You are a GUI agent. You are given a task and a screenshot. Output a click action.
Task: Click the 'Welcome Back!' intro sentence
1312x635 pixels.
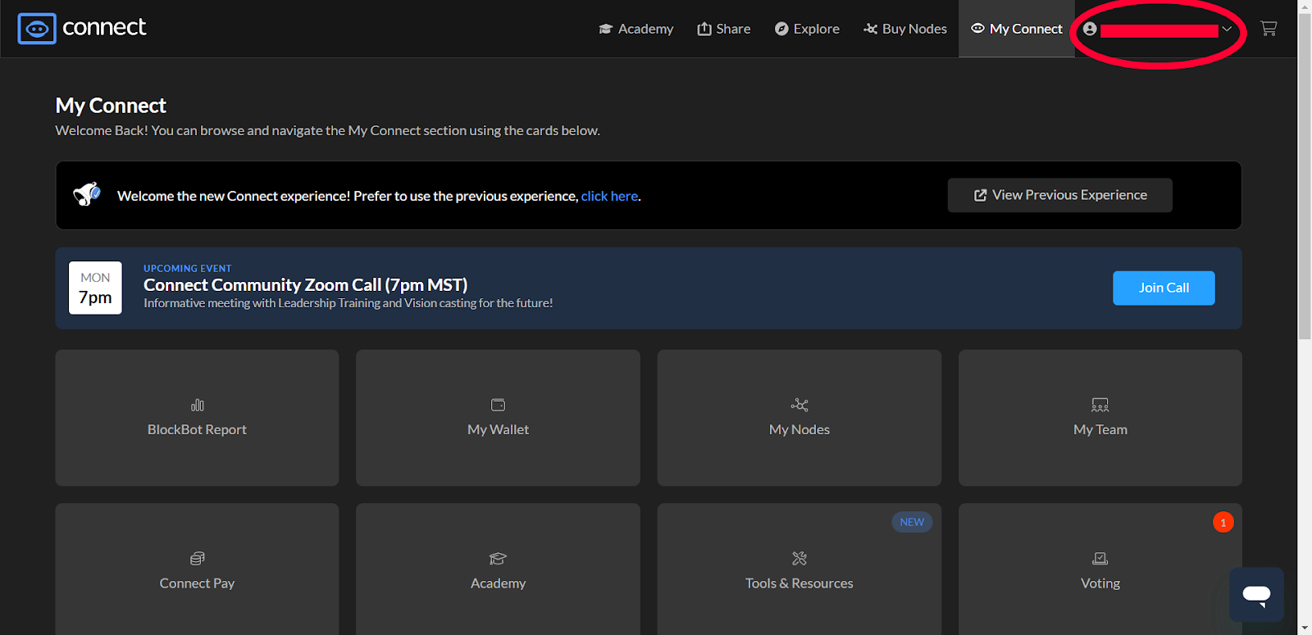click(327, 130)
